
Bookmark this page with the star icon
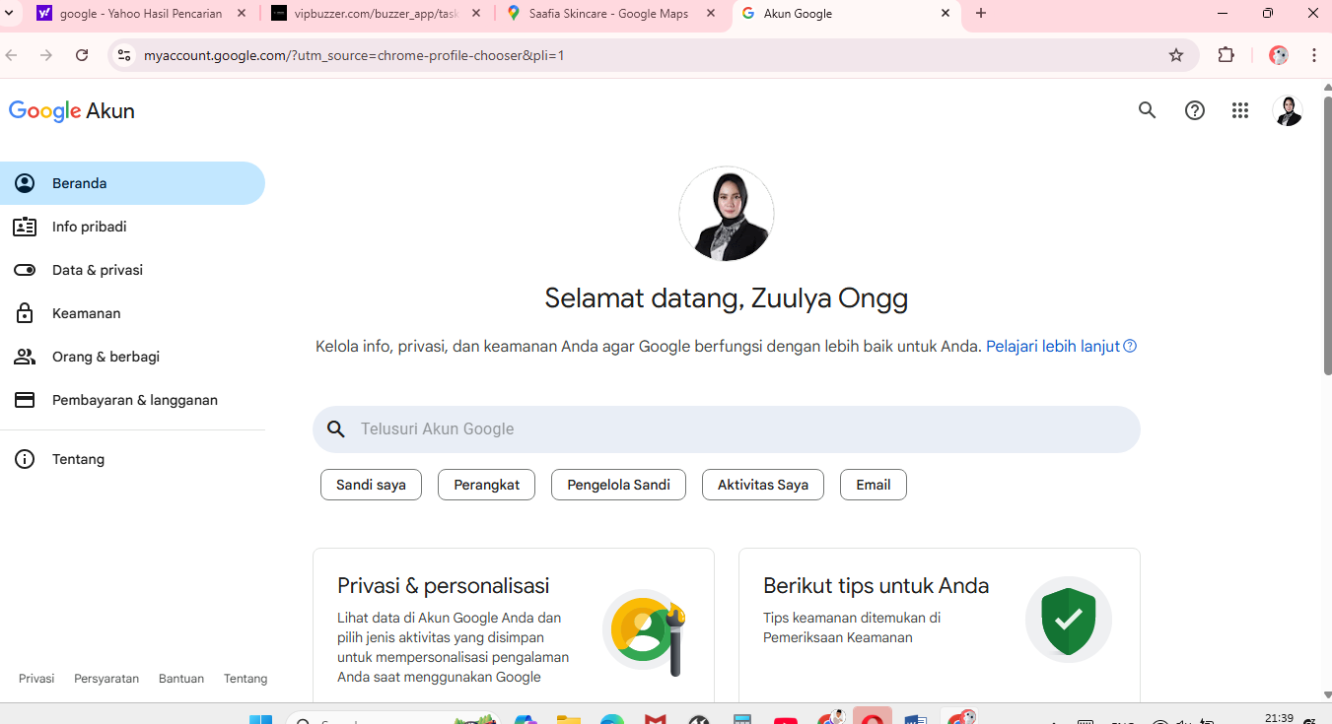1176,55
